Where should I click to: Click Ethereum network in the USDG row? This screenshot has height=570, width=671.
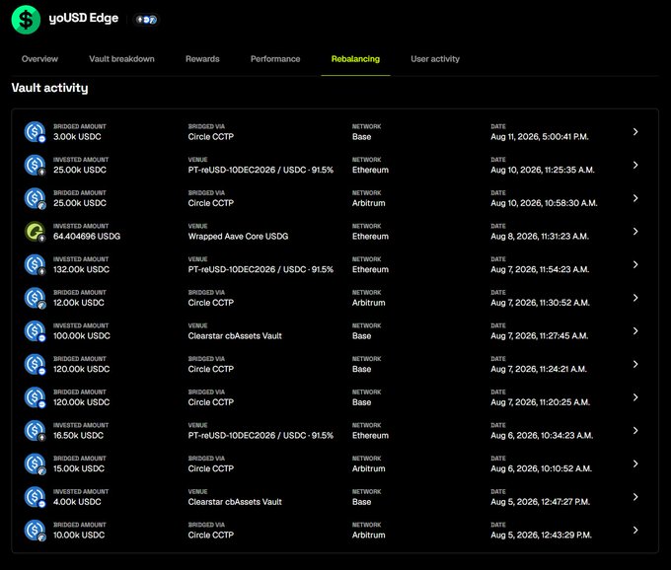[x=370, y=236]
